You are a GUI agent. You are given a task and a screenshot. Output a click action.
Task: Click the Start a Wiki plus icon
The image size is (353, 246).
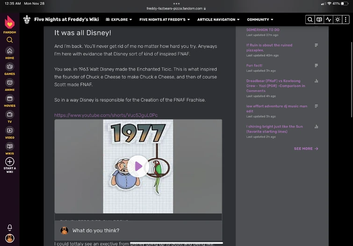pos(10,162)
